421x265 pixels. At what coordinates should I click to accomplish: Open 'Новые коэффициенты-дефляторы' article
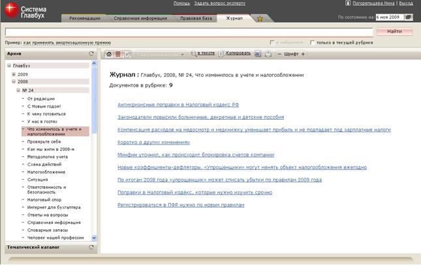(242, 167)
